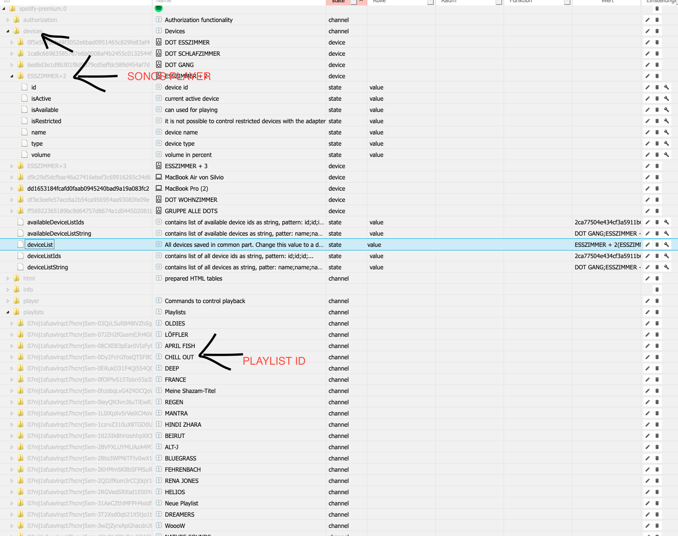Open wrench settings for volume in percent
678x536 pixels.
click(666, 155)
